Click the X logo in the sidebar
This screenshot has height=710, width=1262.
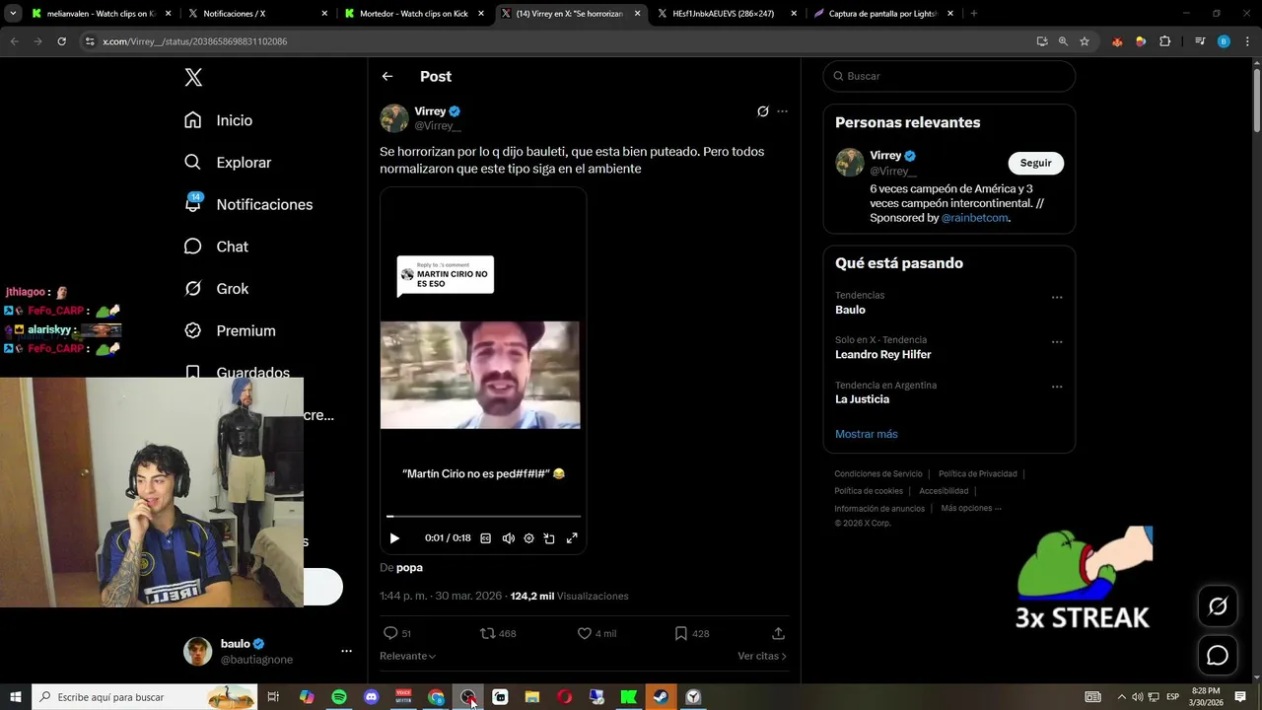[193, 78]
